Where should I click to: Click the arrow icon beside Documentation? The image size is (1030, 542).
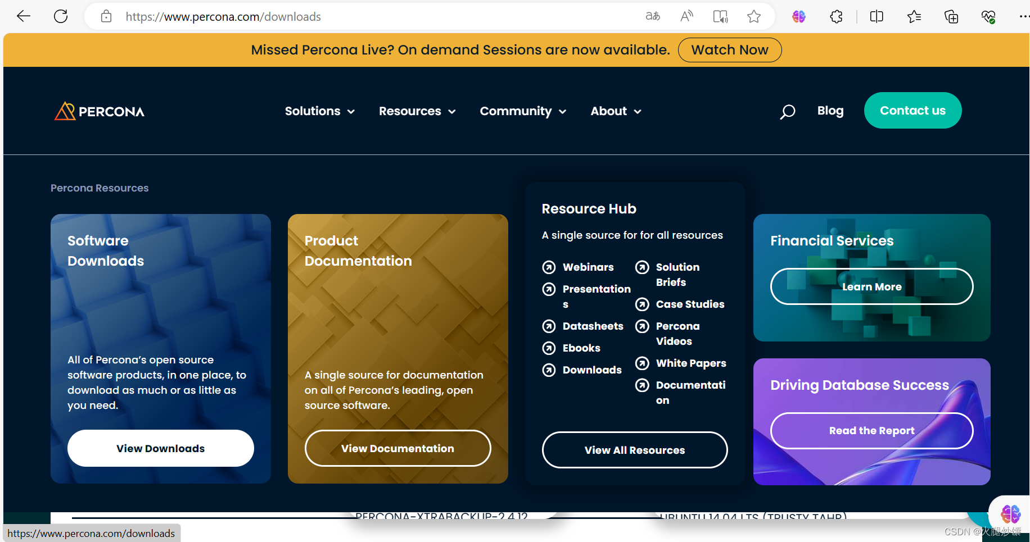[x=642, y=385]
